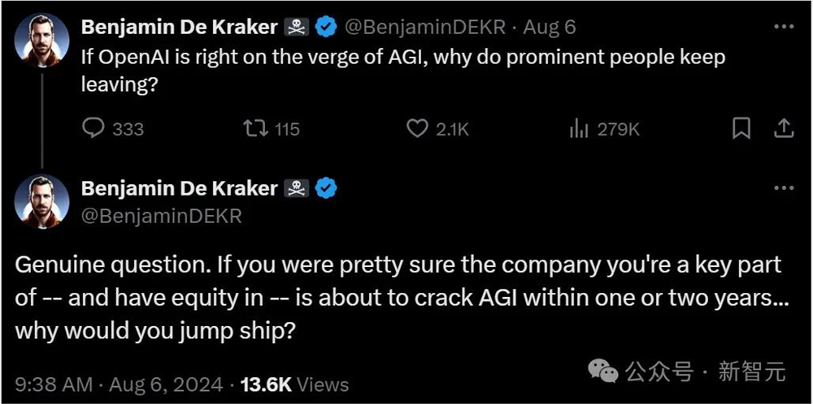
Task: Click verified badge on first tweet
Action: pos(327,27)
